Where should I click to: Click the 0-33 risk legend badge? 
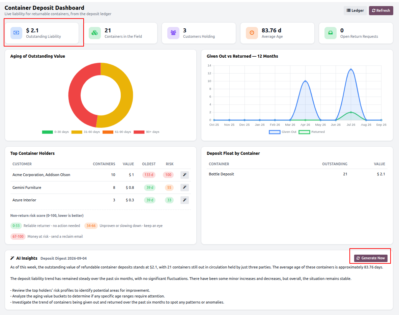coord(16,226)
